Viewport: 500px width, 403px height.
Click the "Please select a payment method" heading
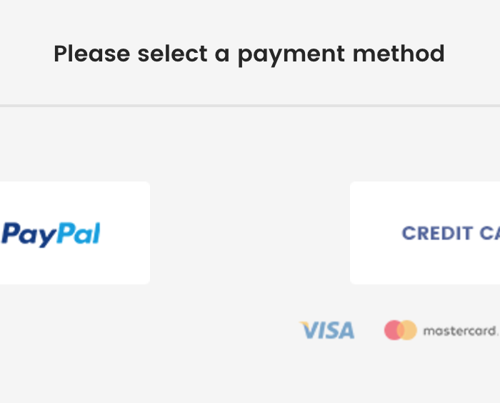click(249, 54)
